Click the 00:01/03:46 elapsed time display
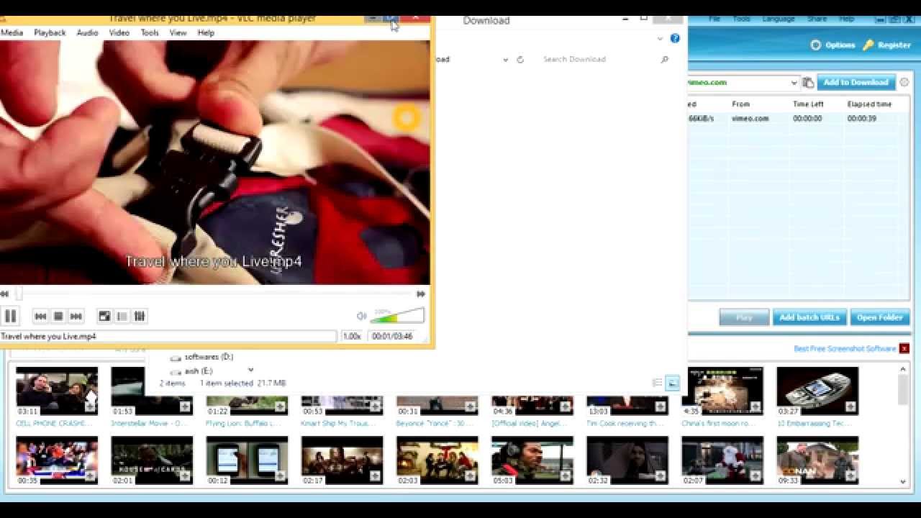 392,336
